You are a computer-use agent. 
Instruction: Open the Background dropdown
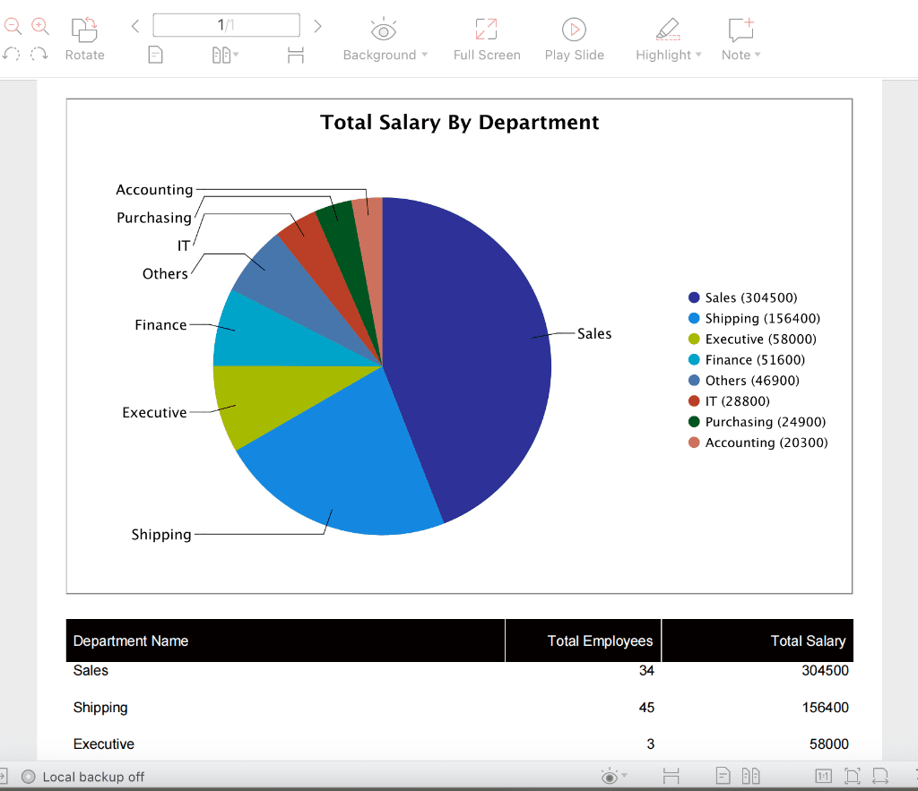point(424,55)
